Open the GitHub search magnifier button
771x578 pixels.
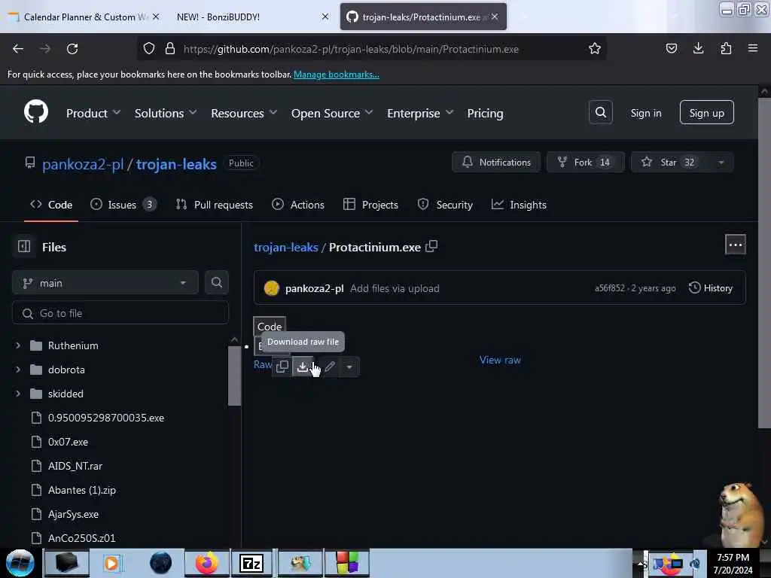pos(600,113)
